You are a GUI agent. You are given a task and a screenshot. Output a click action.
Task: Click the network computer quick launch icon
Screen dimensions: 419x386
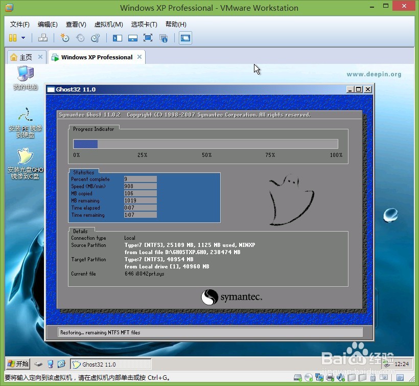pyautogui.click(x=50, y=364)
